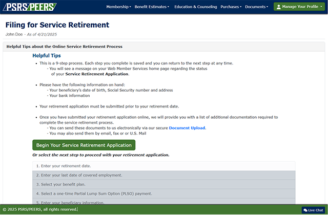Viewport: 328px width, 215px height.
Task: Open the Benefit Estimates dropdown menu
Action: click(152, 7)
